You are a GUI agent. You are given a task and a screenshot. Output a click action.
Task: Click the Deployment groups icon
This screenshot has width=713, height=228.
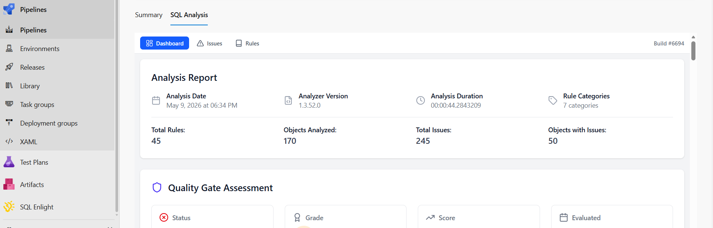point(9,123)
